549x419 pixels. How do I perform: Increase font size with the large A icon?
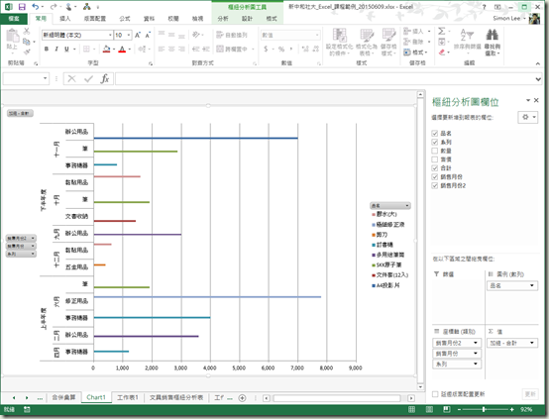(138, 35)
